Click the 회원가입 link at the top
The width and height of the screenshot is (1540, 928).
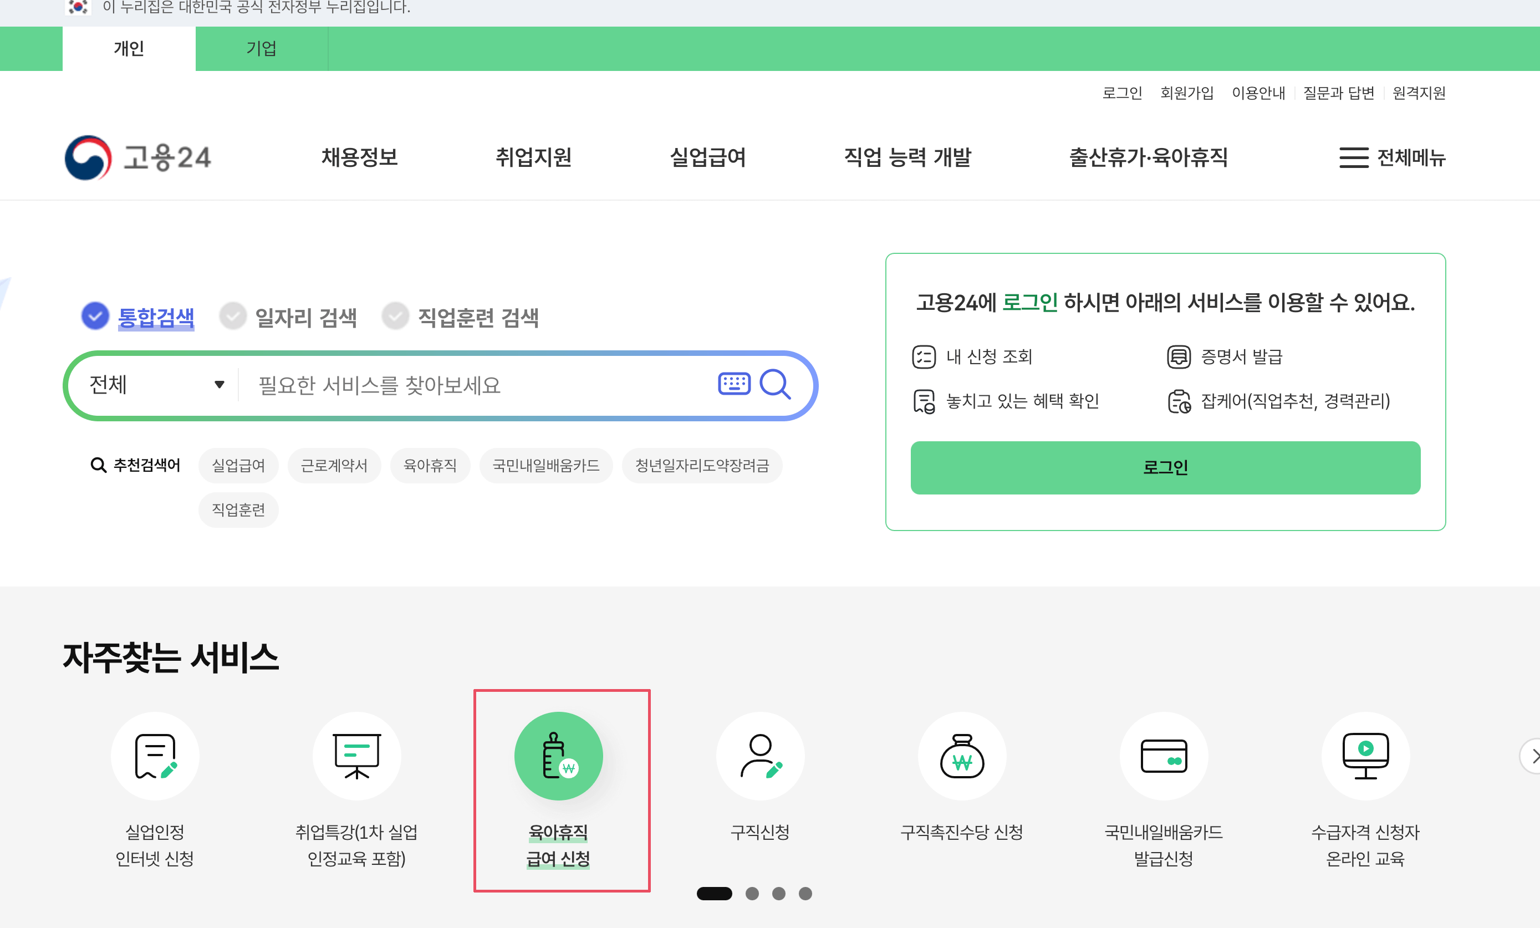pyautogui.click(x=1186, y=93)
